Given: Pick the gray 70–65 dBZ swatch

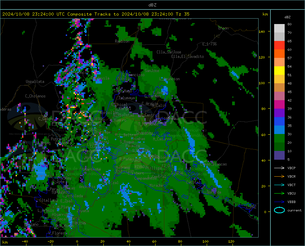Looking at the screenshot, I should 279,37.
